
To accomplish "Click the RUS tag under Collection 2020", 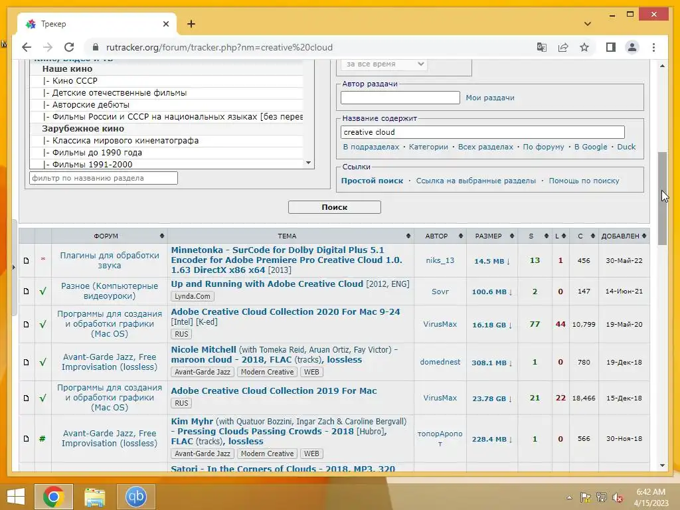I will point(181,335).
